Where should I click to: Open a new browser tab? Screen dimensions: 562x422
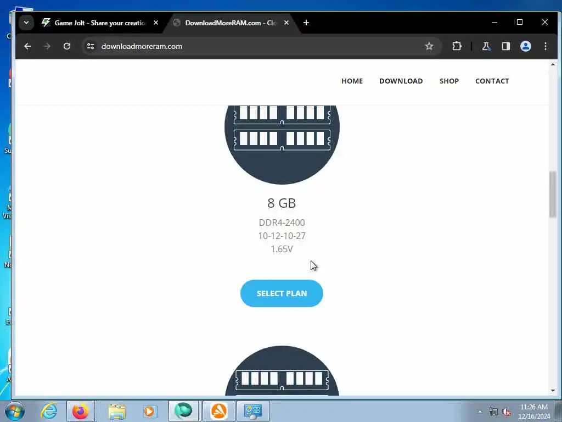click(x=306, y=23)
